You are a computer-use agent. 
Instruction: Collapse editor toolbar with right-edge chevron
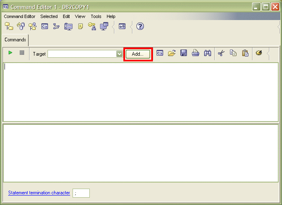tap(268, 54)
